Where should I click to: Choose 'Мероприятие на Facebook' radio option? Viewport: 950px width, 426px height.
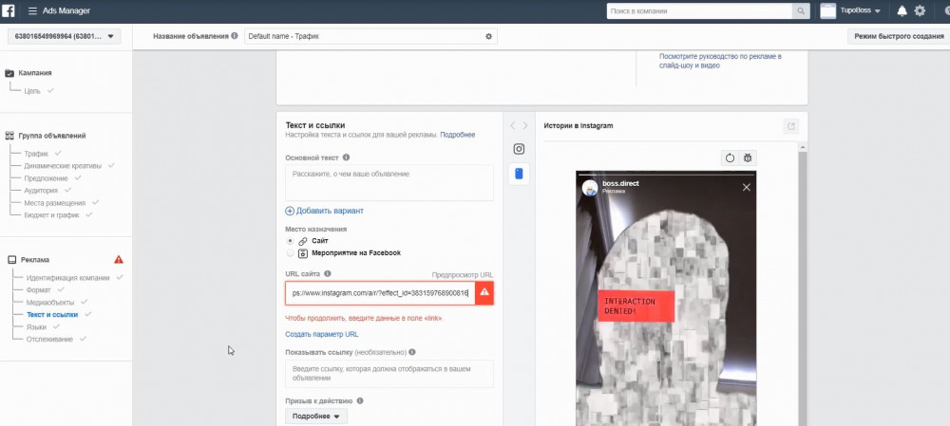291,253
